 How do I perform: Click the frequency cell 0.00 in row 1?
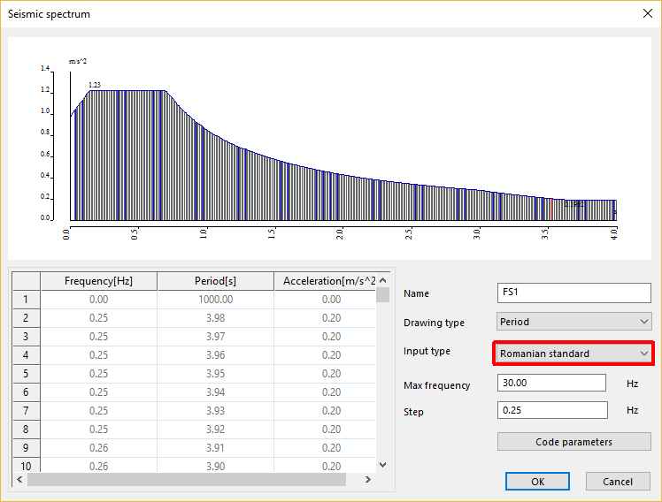click(x=98, y=300)
